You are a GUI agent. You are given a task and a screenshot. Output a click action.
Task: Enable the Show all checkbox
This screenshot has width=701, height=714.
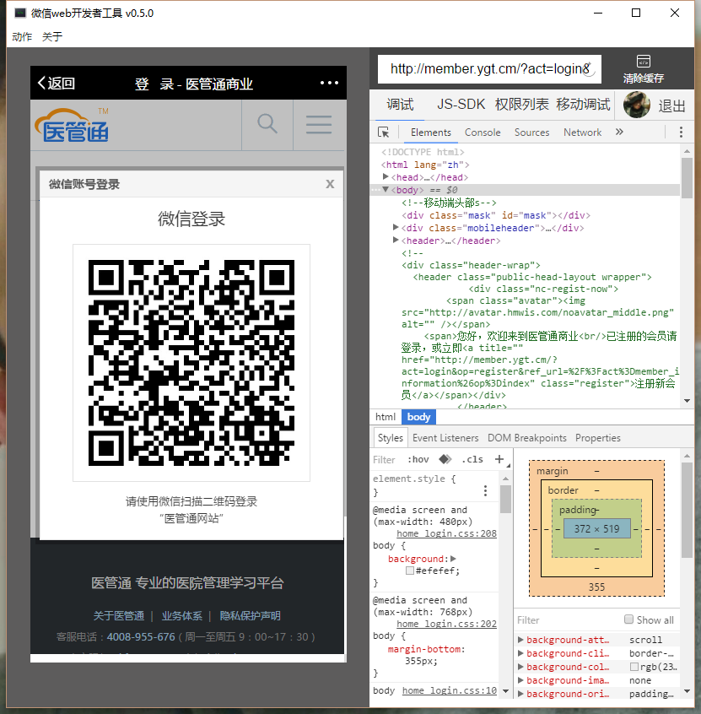(628, 619)
